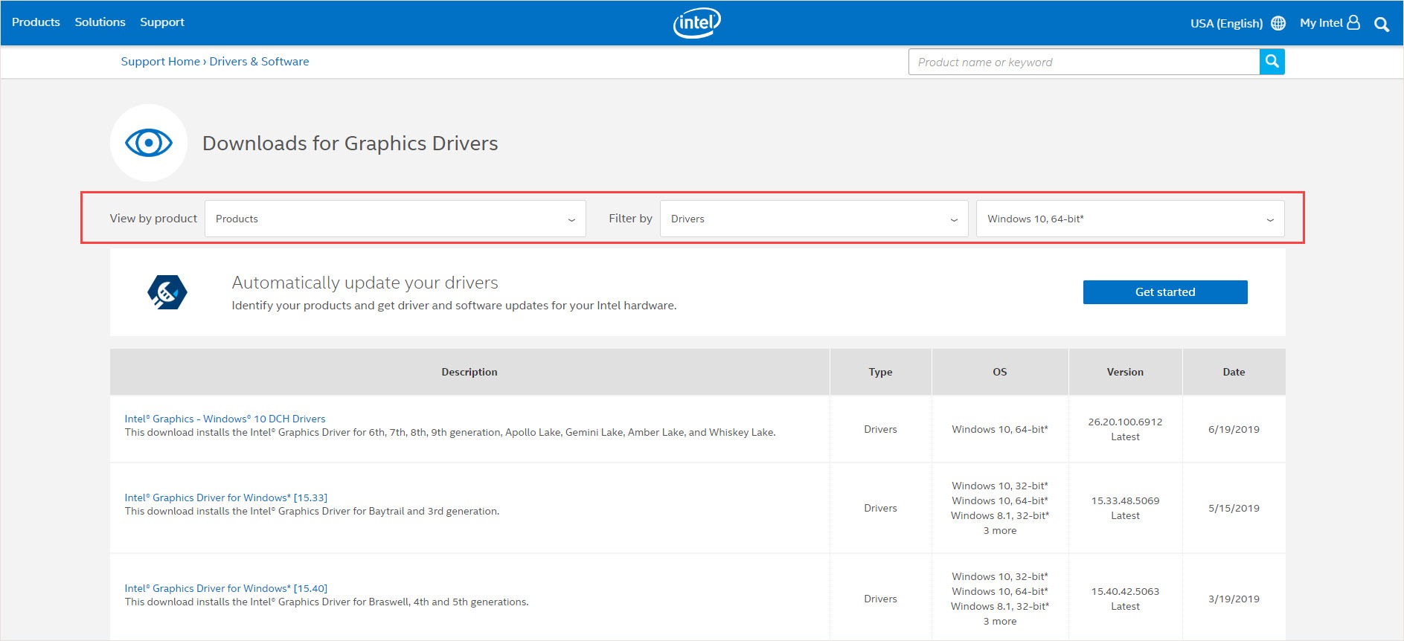This screenshot has height=641, width=1404.
Task: Open the Drivers filter dropdown
Action: click(813, 219)
